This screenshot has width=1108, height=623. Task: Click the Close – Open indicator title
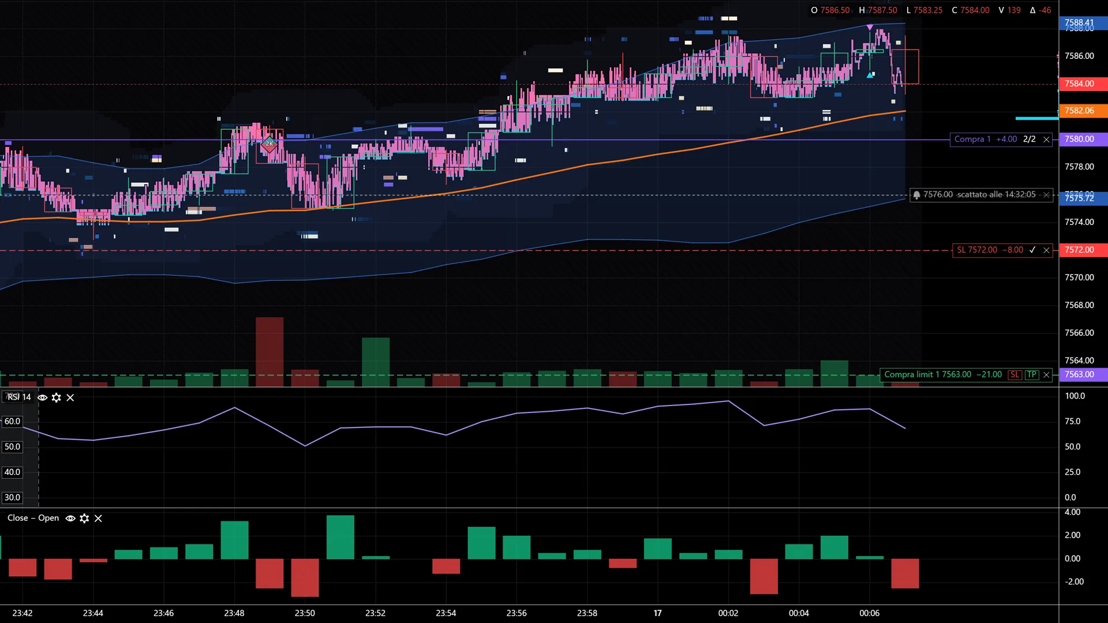pyautogui.click(x=33, y=519)
